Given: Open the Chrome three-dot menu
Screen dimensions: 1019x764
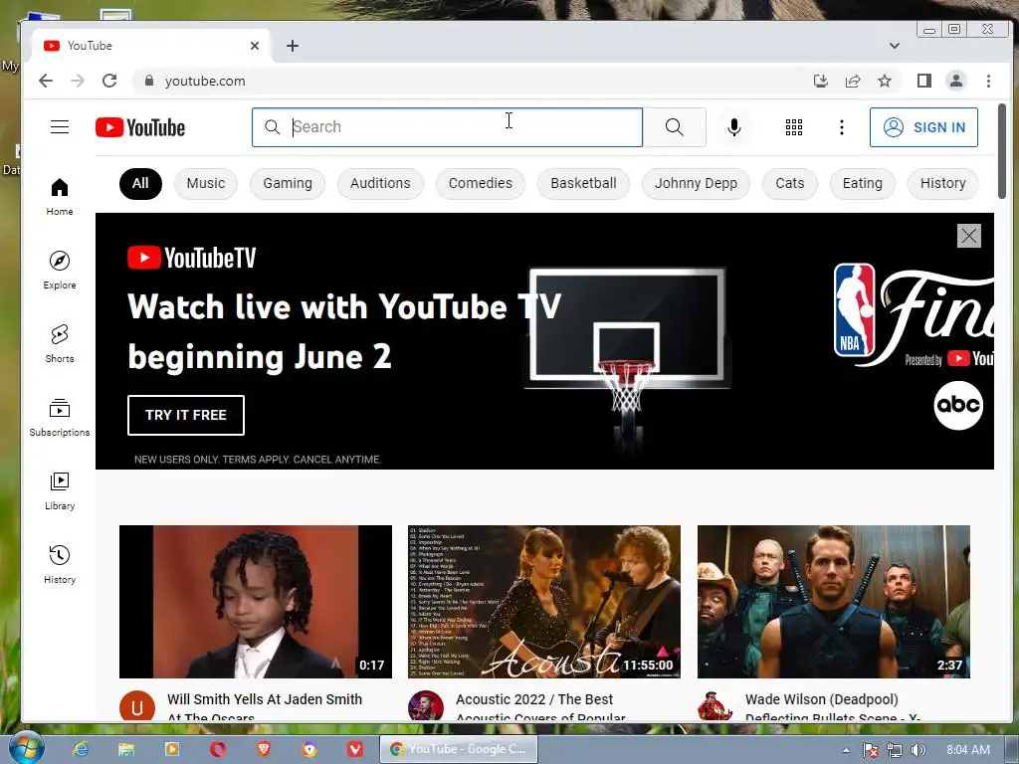Looking at the screenshot, I should [x=988, y=81].
